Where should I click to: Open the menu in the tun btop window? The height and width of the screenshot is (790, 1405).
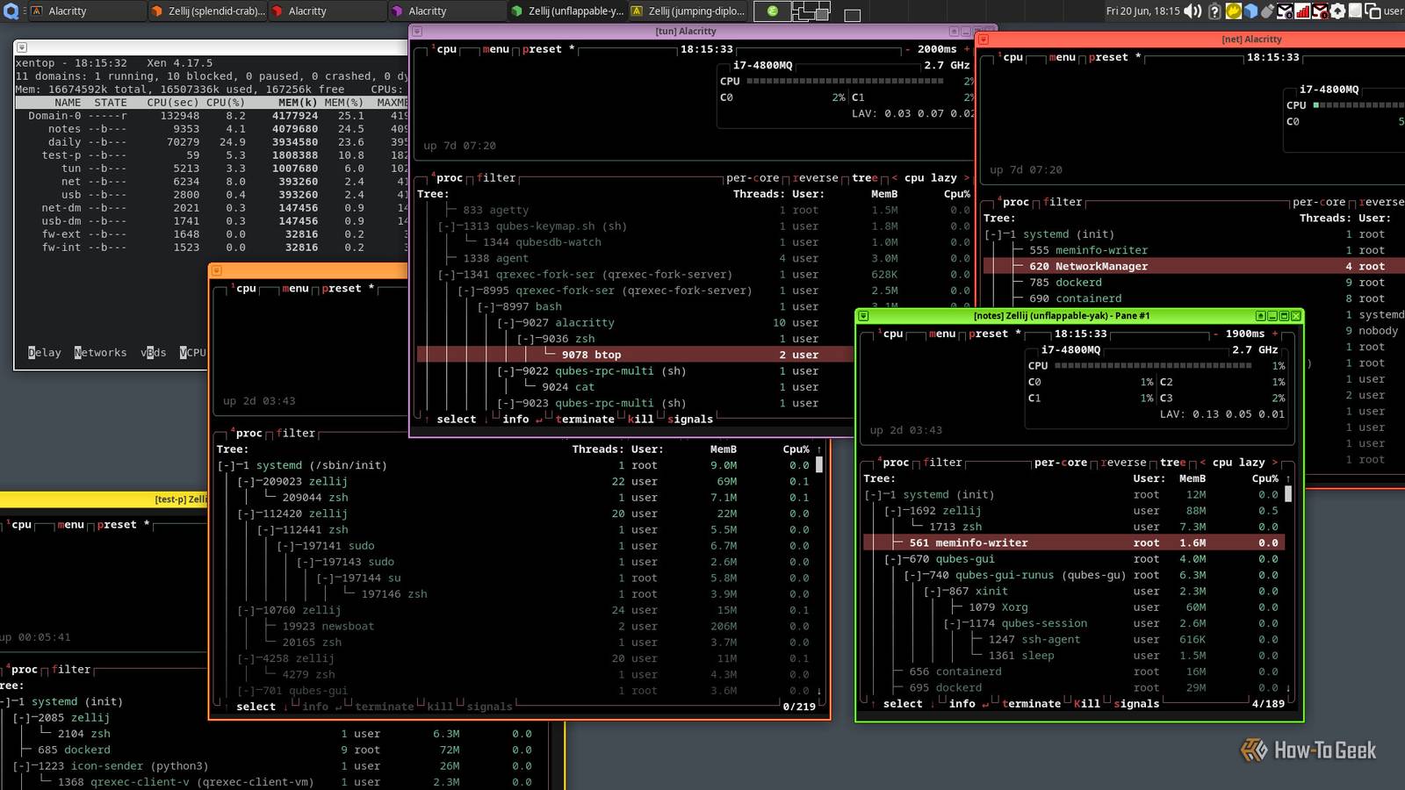click(495, 49)
